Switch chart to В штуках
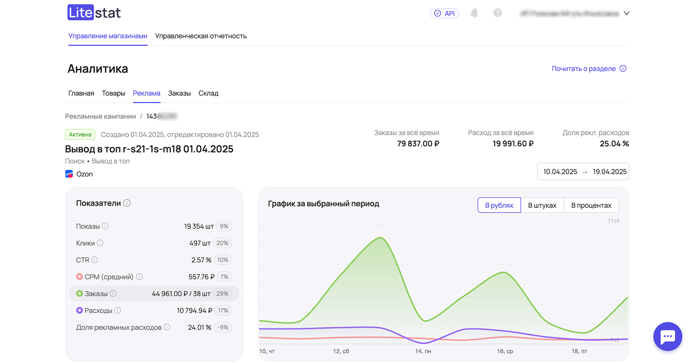The image size is (691, 363). 542,205
